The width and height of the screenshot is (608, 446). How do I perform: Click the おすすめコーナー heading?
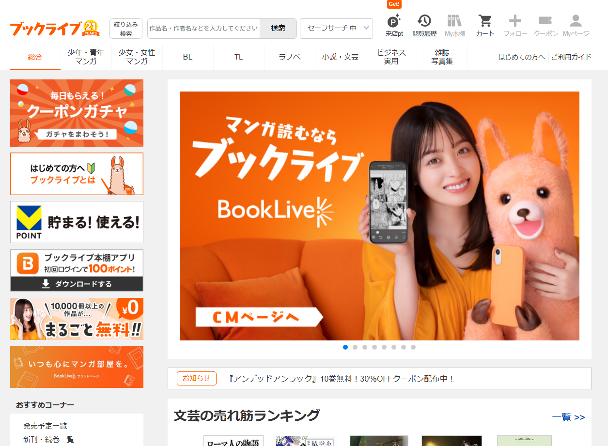click(45, 405)
